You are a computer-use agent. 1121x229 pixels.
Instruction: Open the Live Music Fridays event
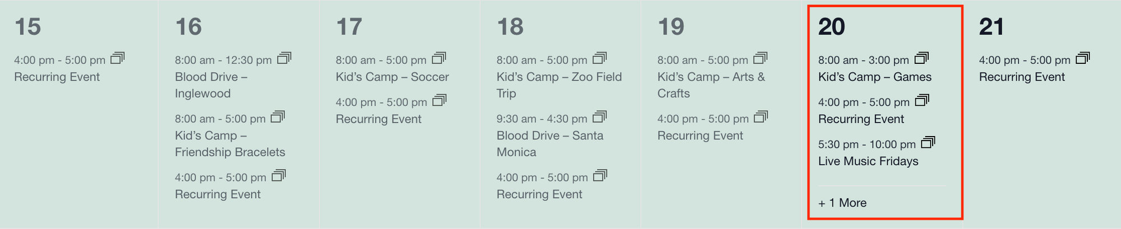pyautogui.click(x=868, y=161)
